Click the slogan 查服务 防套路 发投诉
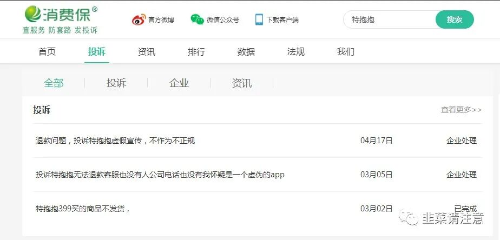The image size is (500, 240). (x=60, y=30)
